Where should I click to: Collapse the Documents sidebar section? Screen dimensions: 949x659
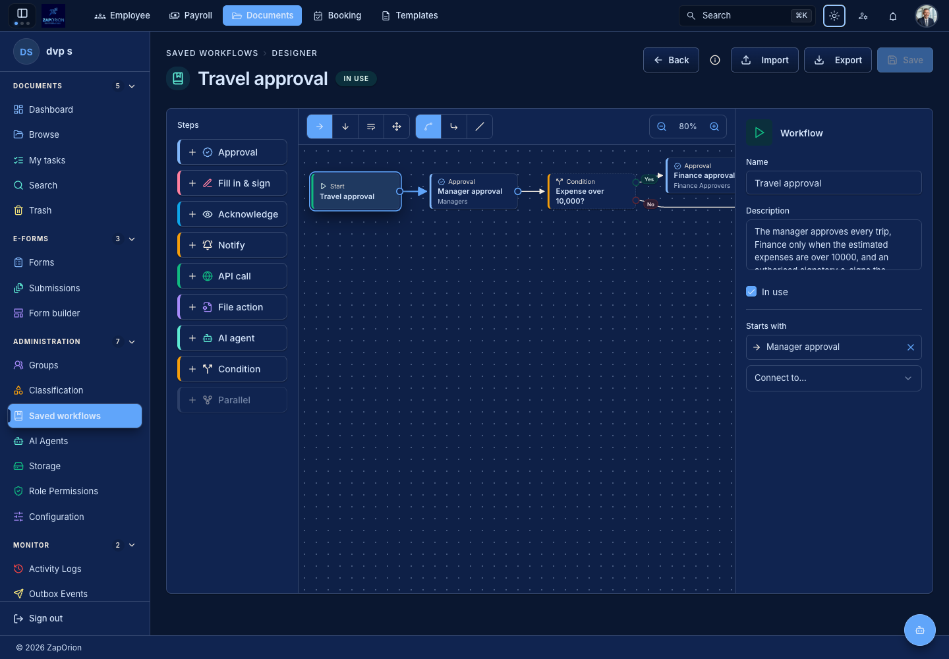coord(132,86)
